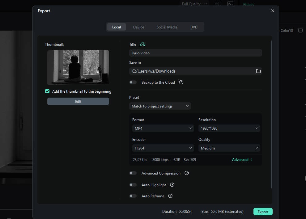Click the AI pen icon next to Title
The image size is (306, 219).
pyautogui.click(x=142, y=44)
